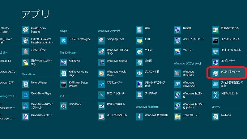Click the カベナシ group heading
The width and height of the screenshot is (247, 139).
pos(216,107)
